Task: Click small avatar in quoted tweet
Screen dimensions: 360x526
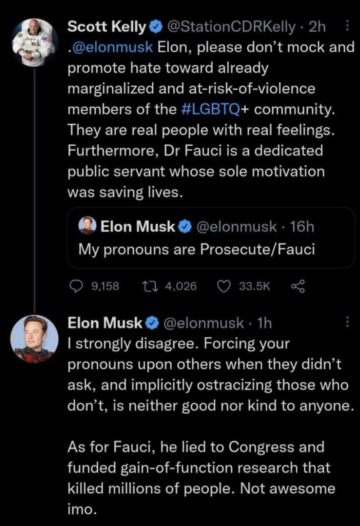Action: (x=87, y=226)
